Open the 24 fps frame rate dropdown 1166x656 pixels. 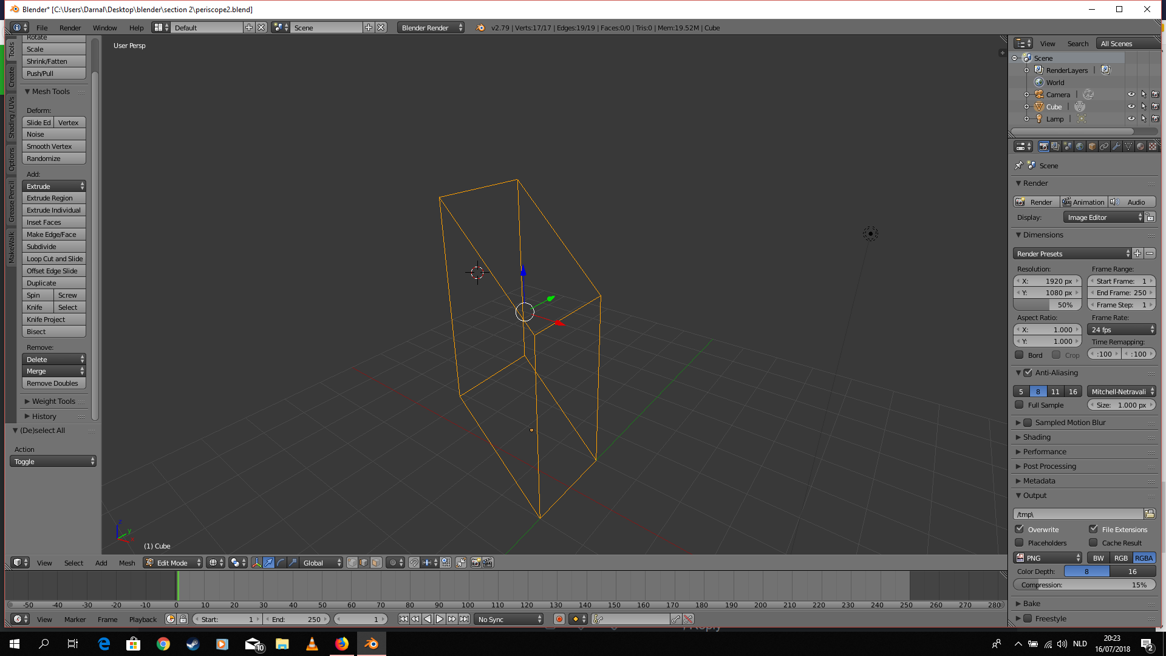1122,329
